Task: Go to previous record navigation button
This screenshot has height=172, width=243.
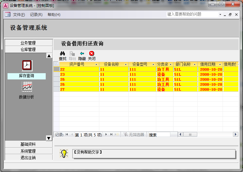Action: point(72,134)
